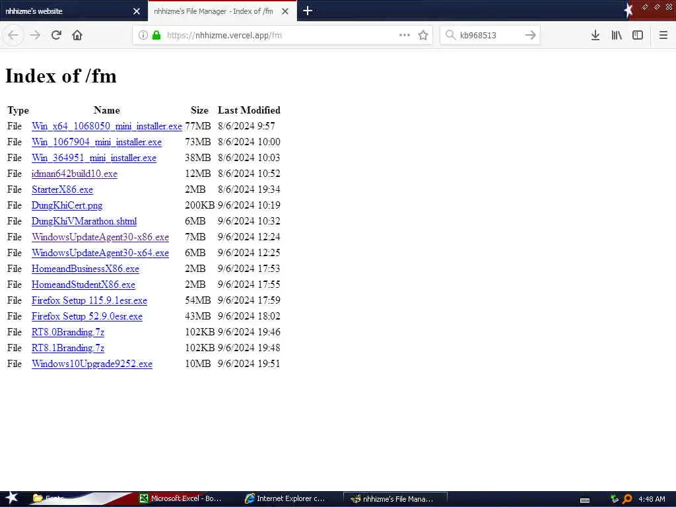Download Firefox Setup 52.9.0esr.exe

click(86, 316)
